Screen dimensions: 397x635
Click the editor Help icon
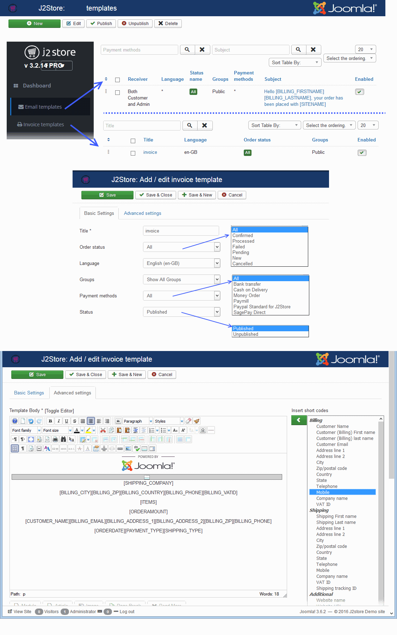[x=14, y=421]
